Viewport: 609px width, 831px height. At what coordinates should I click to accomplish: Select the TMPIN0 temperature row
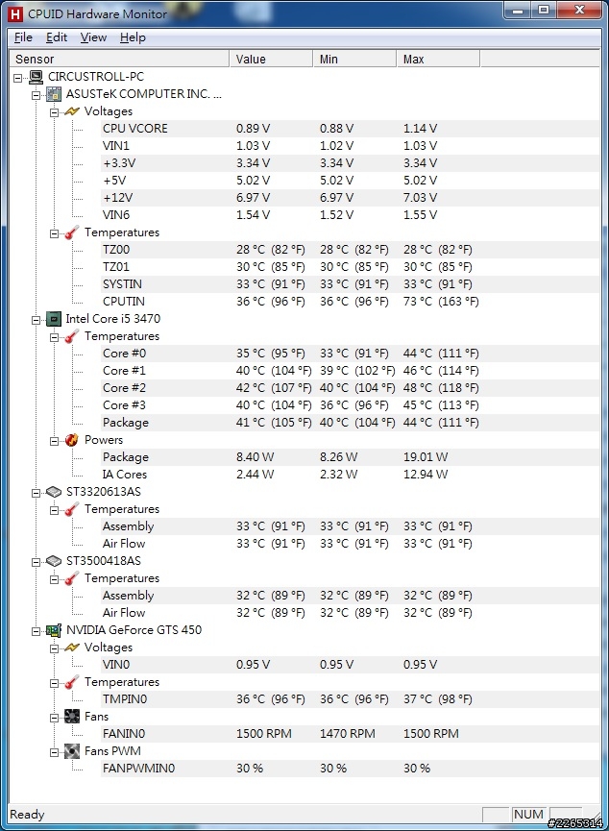click(351, 699)
